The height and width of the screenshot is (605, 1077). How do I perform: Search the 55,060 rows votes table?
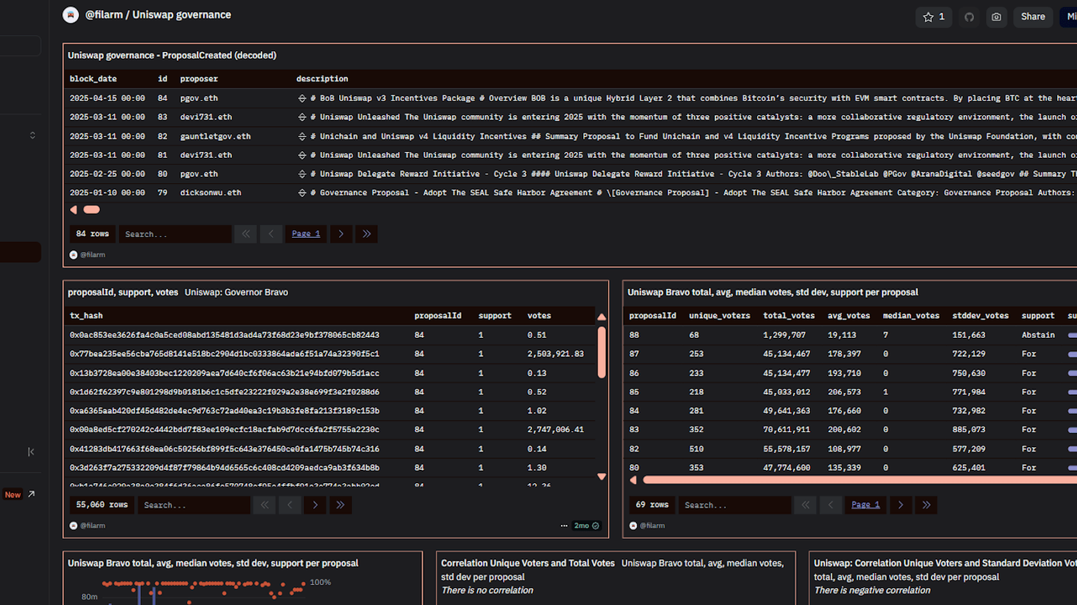[194, 505]
